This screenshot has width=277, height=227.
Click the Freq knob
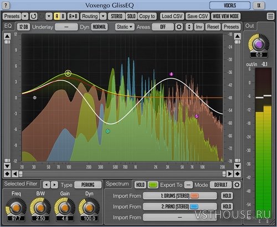[16, 208]
